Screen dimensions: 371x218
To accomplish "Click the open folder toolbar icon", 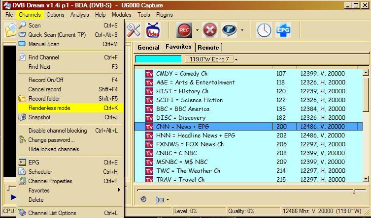I will point(11,30).
